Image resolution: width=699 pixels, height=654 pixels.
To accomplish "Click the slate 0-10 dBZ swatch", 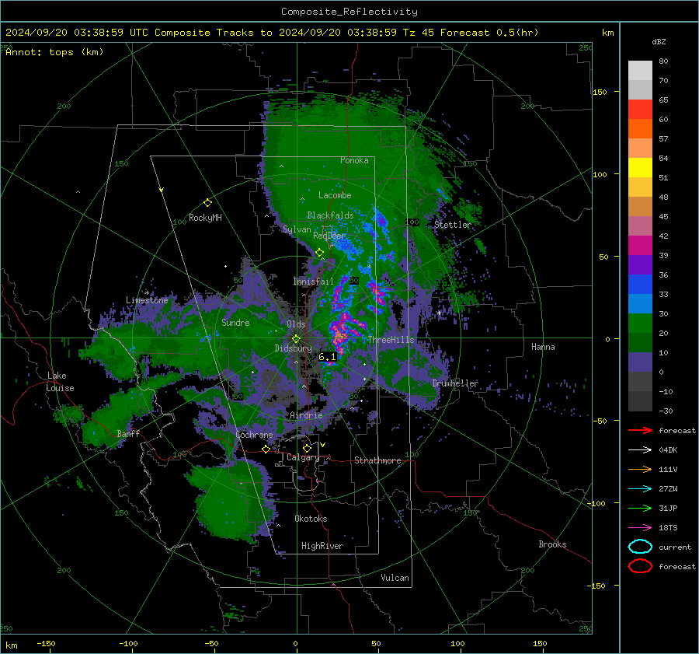I will [x=640, y=362].
